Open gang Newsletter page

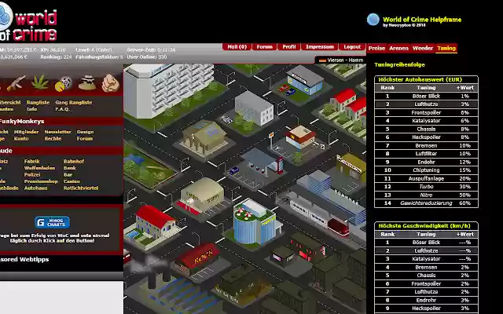tap(57, 132)
